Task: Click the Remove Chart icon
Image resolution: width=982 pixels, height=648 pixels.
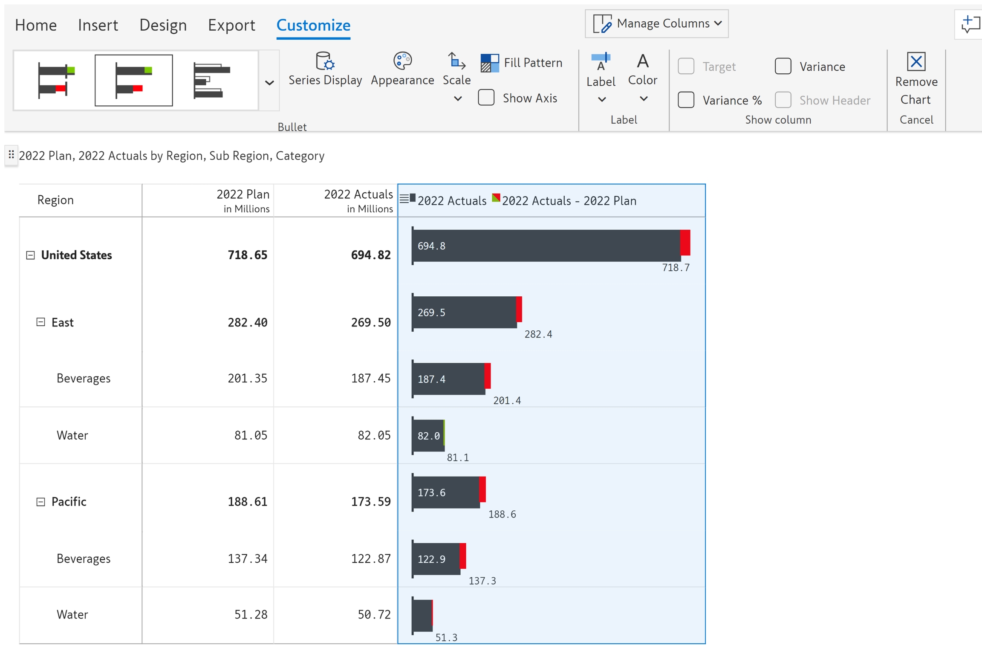Action: click(x=916, y=62)
